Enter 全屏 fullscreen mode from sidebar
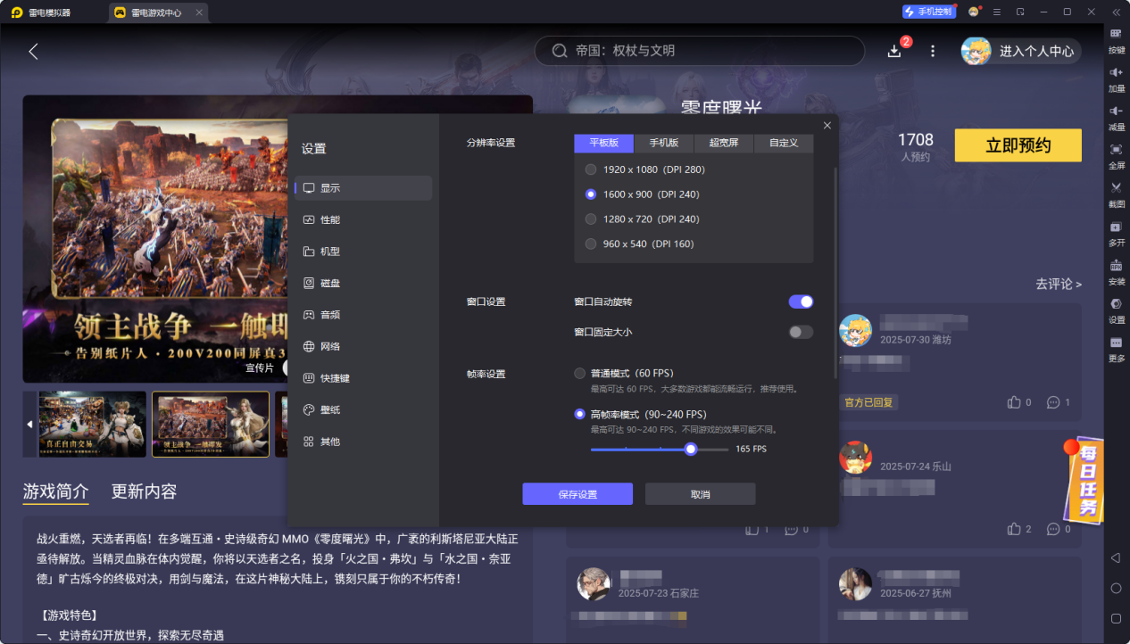This screenshot has height=644, width=1130. click(1116, 155)
